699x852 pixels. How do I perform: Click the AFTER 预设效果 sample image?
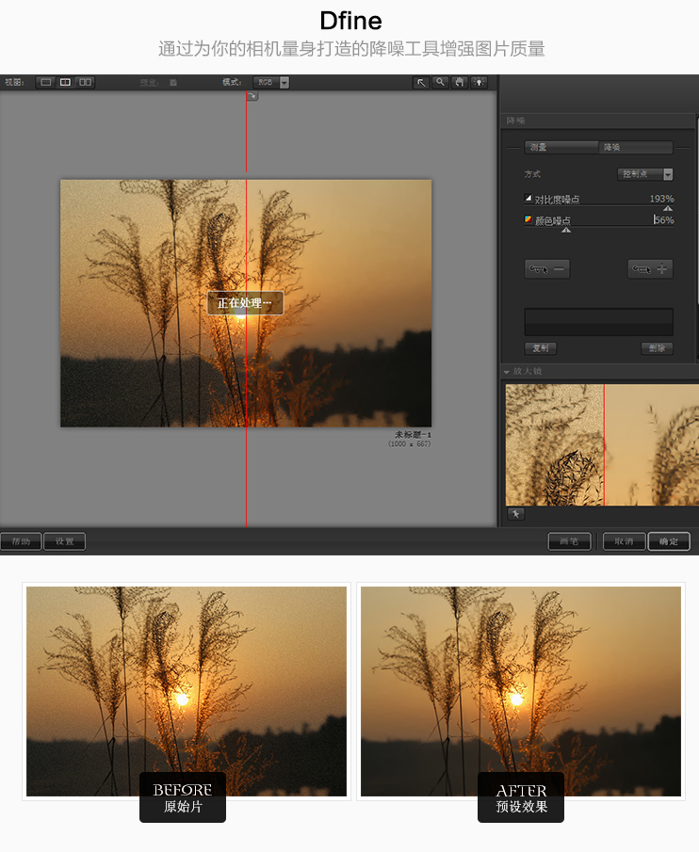pyautogui.click(x=521, y=691)
